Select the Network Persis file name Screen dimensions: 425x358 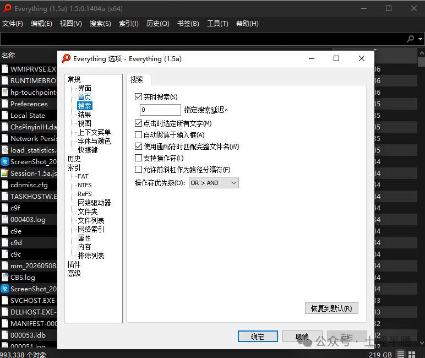click(x=34, y=139)
